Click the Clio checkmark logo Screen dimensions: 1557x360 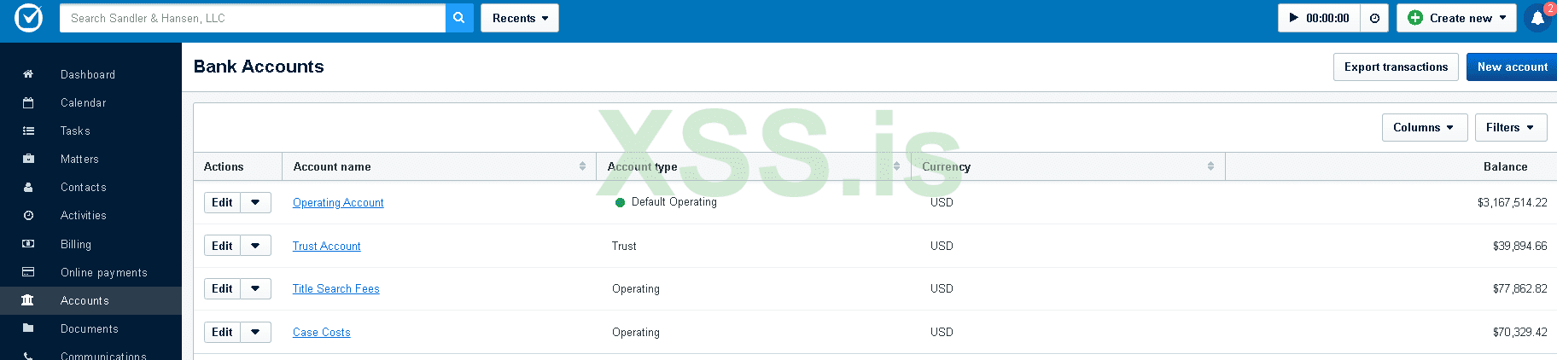pos(28,18)
